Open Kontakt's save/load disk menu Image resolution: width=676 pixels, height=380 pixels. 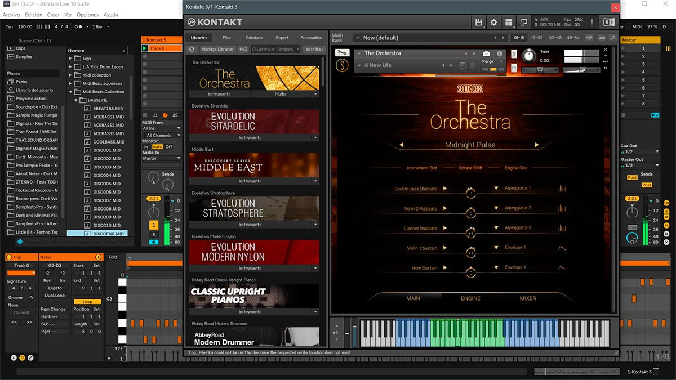(x=479, y=23)
